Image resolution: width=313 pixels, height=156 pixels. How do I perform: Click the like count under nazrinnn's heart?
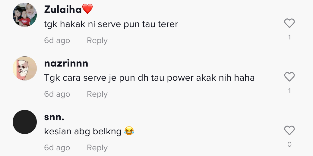coord(289,91)
